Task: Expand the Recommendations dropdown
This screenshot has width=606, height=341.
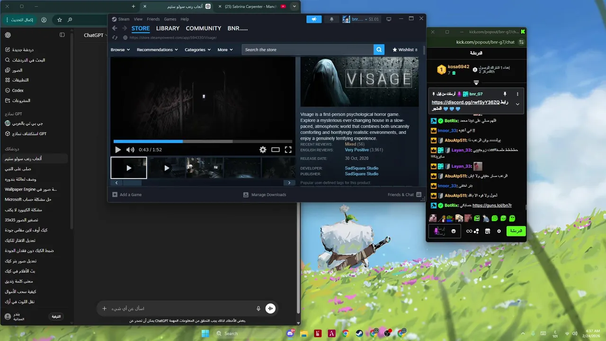Action: tap(157, 50)
